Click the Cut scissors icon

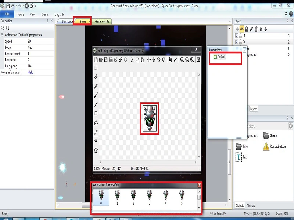pos(132,59)
